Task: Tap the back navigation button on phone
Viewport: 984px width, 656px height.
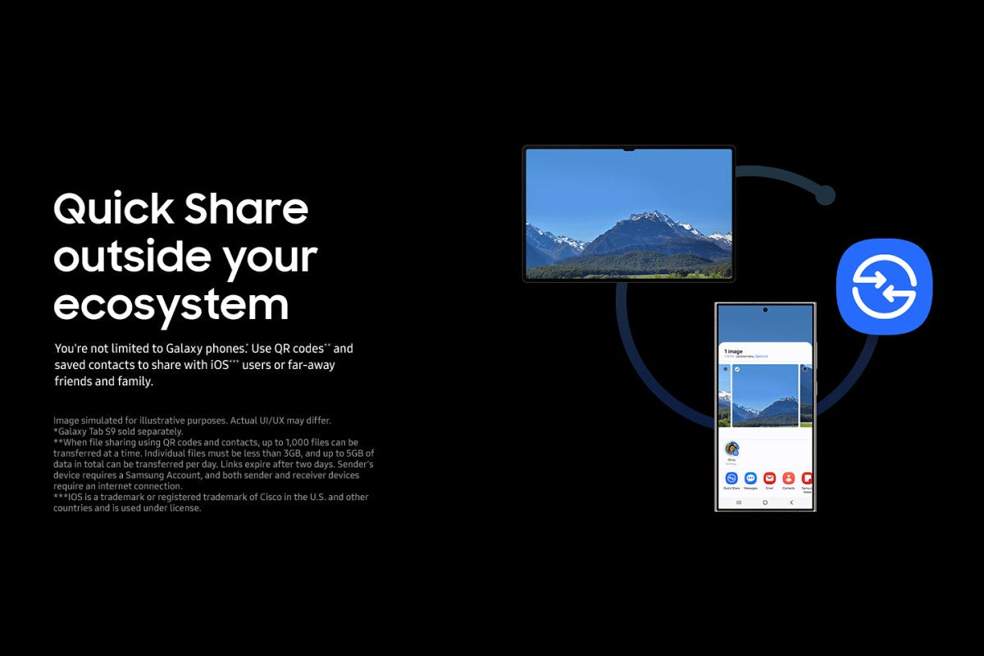Action: tap(791, 502)
